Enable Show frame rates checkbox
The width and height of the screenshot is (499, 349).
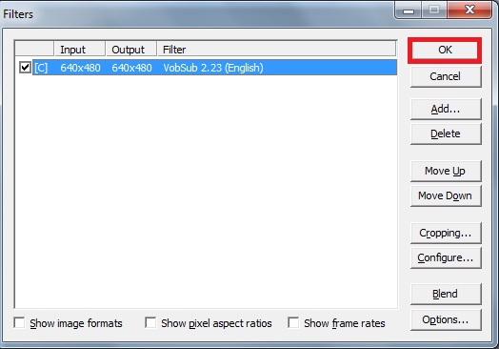tap(293, 322)
